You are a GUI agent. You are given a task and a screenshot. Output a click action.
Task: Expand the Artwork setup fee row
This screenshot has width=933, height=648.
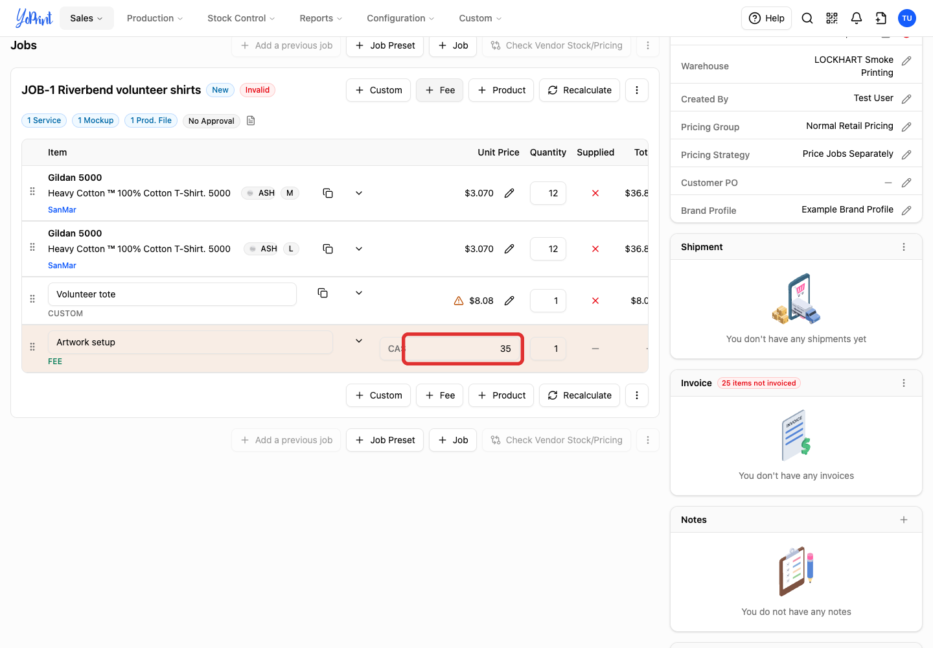359,341
